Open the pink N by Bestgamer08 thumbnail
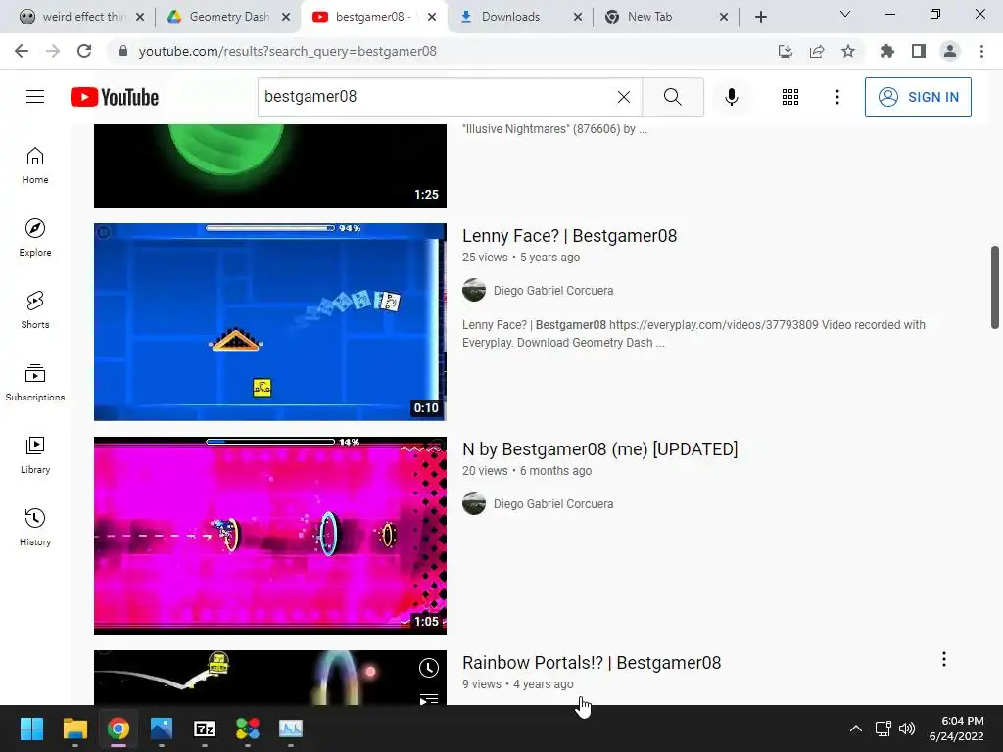The height and width of the screenshot is (752, 1003). tap(270, 536)
